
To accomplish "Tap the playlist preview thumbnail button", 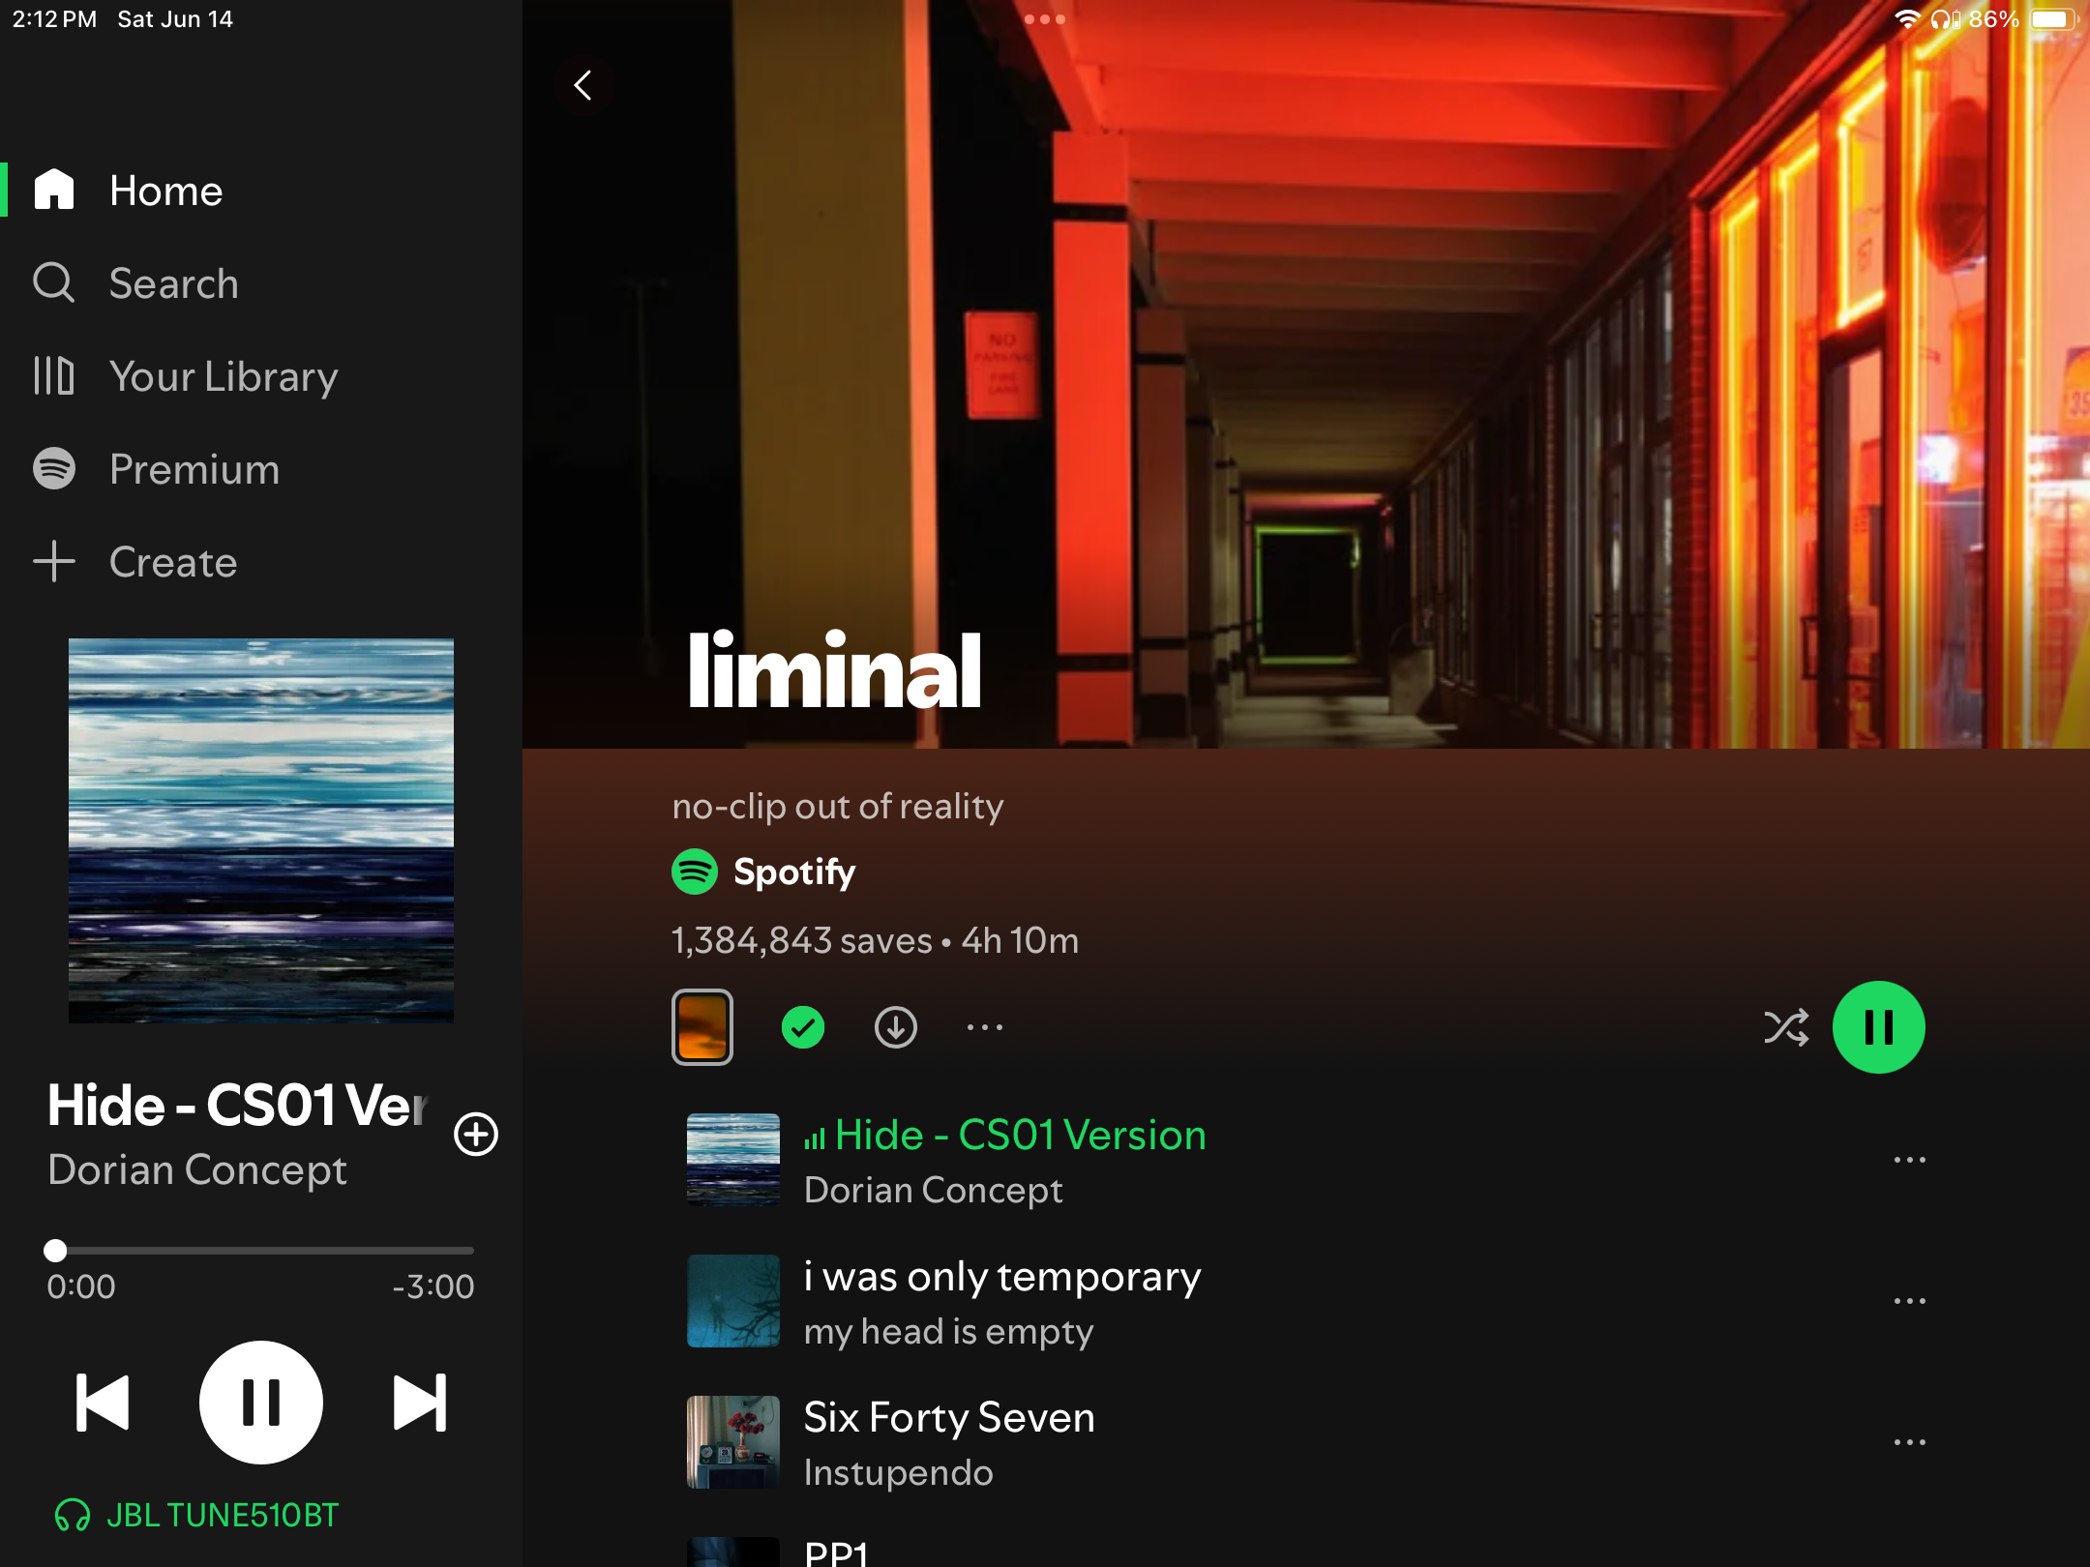I will [702, 1027].
